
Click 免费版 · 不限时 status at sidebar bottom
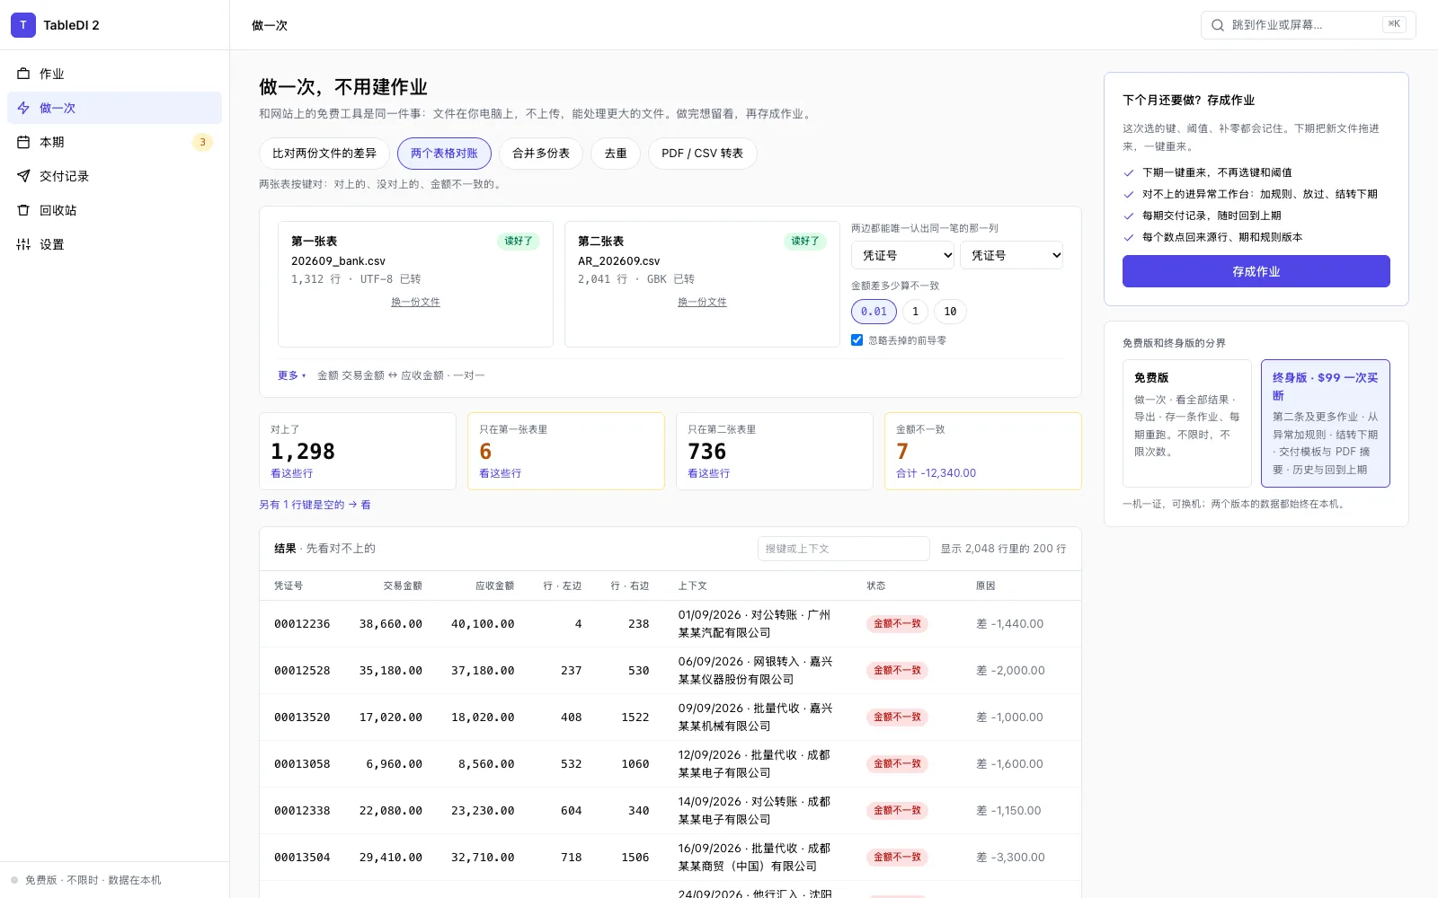click(x=93, y=880)
